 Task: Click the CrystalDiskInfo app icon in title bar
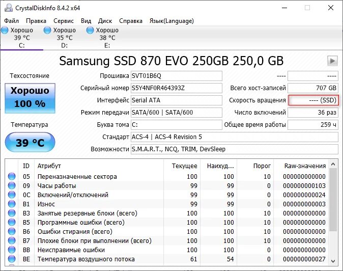9,8
